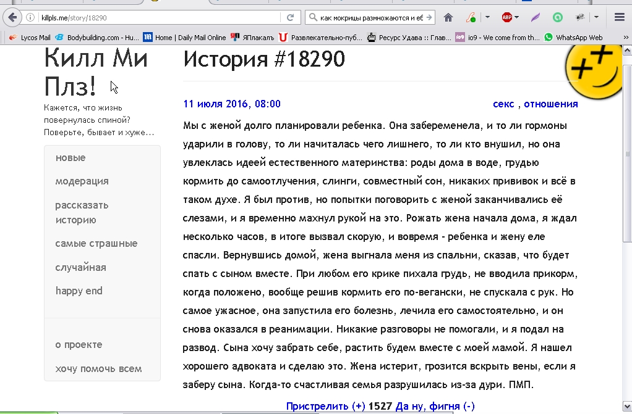The width and height of the screenshot is (632, 414).
Task: Click the green circular extension icon
Action: pos(557,17)
